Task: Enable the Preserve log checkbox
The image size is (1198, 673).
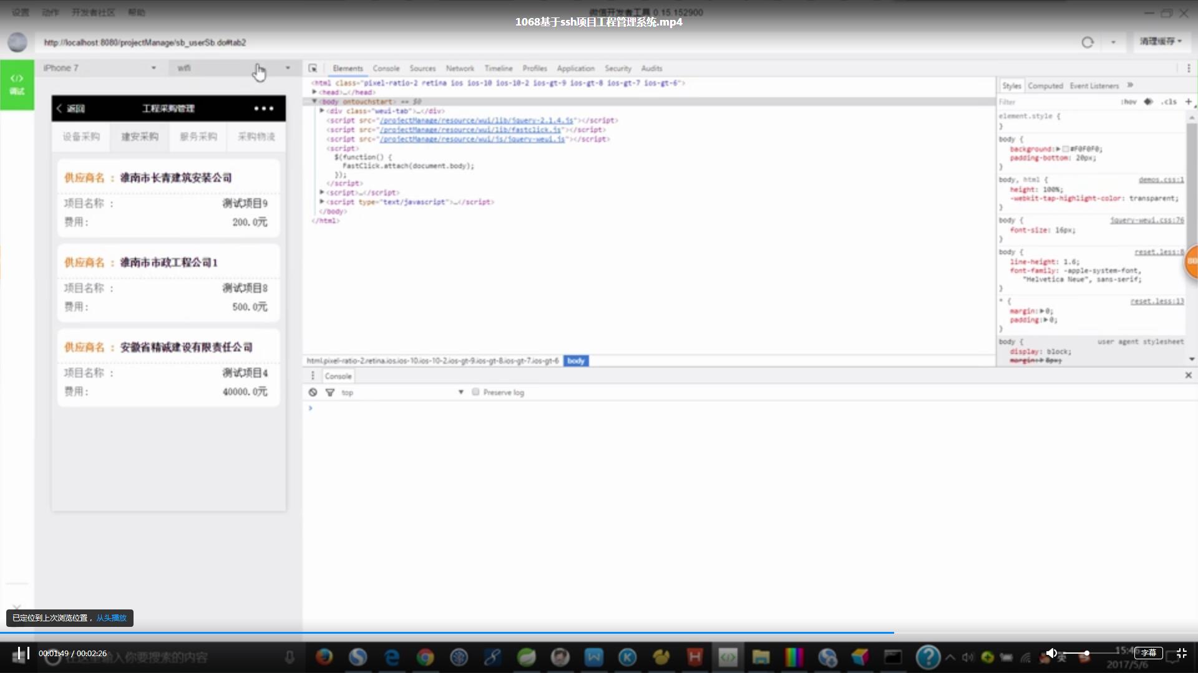Action: [475, 392]
